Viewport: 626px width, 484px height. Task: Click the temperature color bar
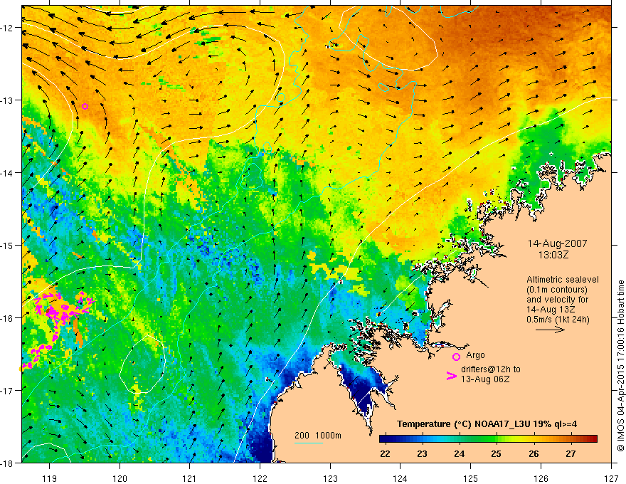pos(488,439)
